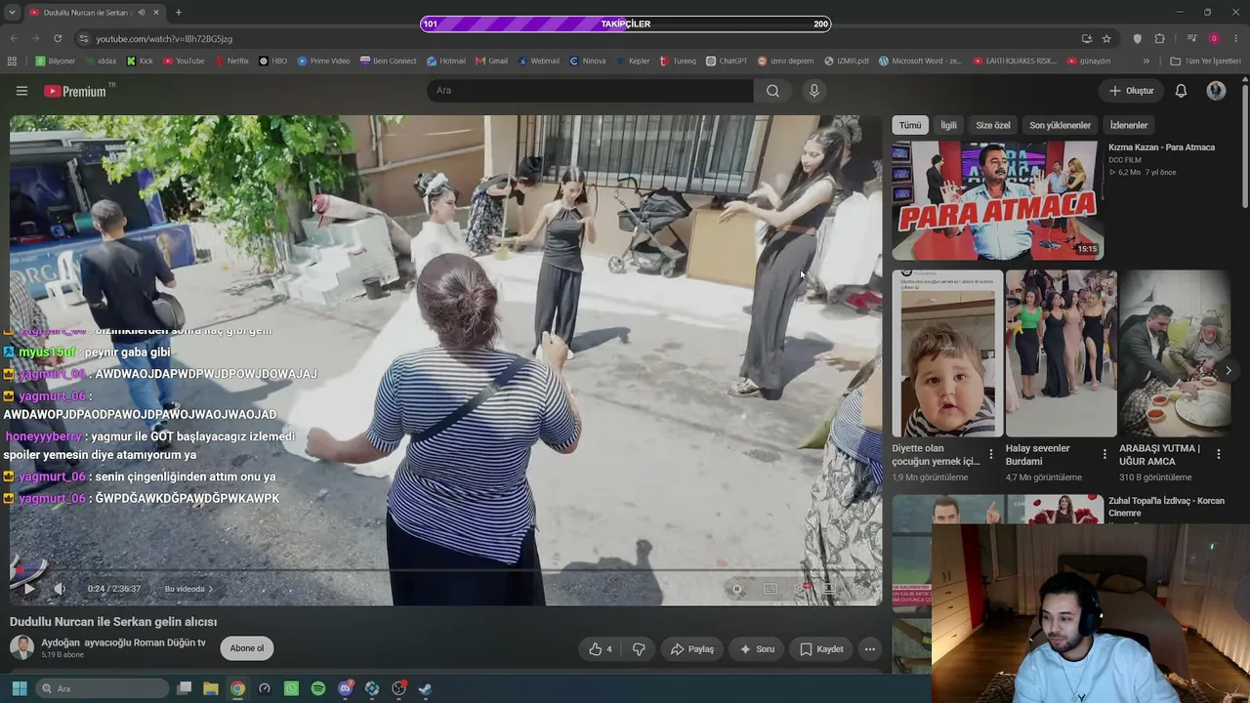1250x703 pixels.
Task: Open the browser extensions puzzle icon
Action: pyautogui.click(x=1159, y=39)
